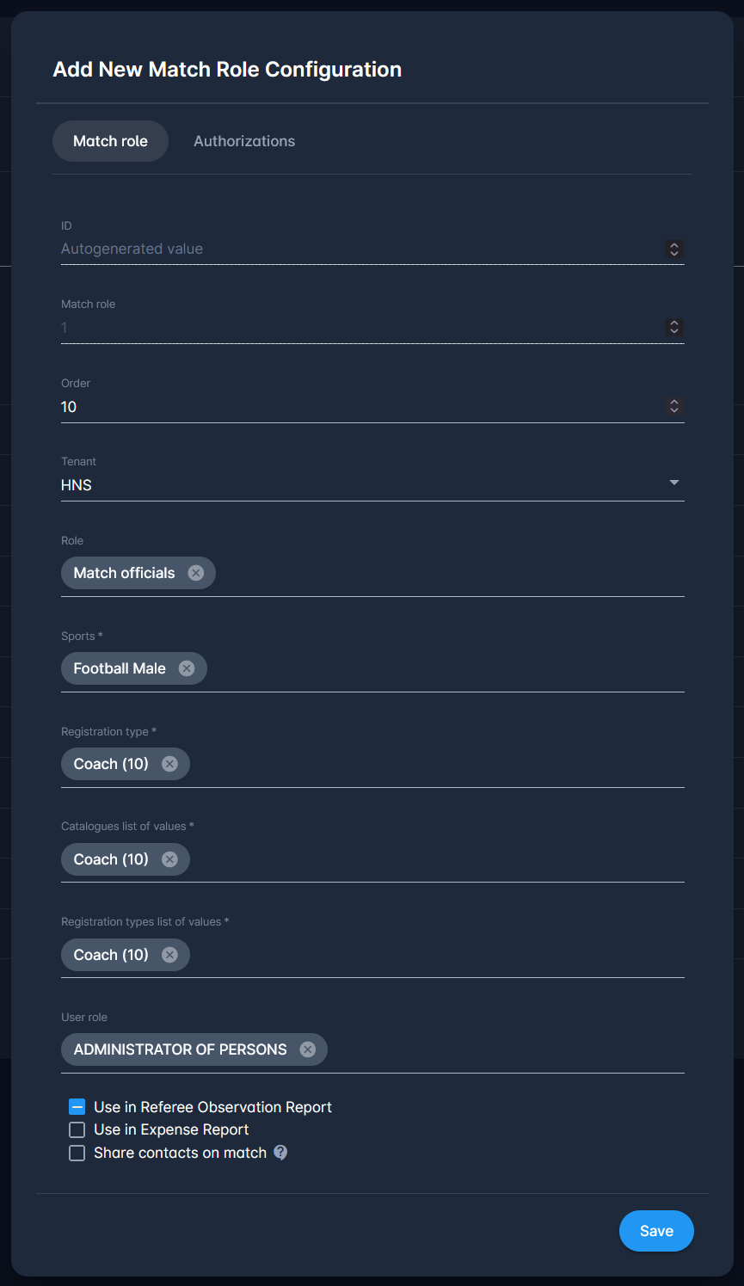The width and height of the screenshot is (744, 1286).
Task: Check Share contacts on match option
Action: pyautogui.click(x=77, y=1153)
